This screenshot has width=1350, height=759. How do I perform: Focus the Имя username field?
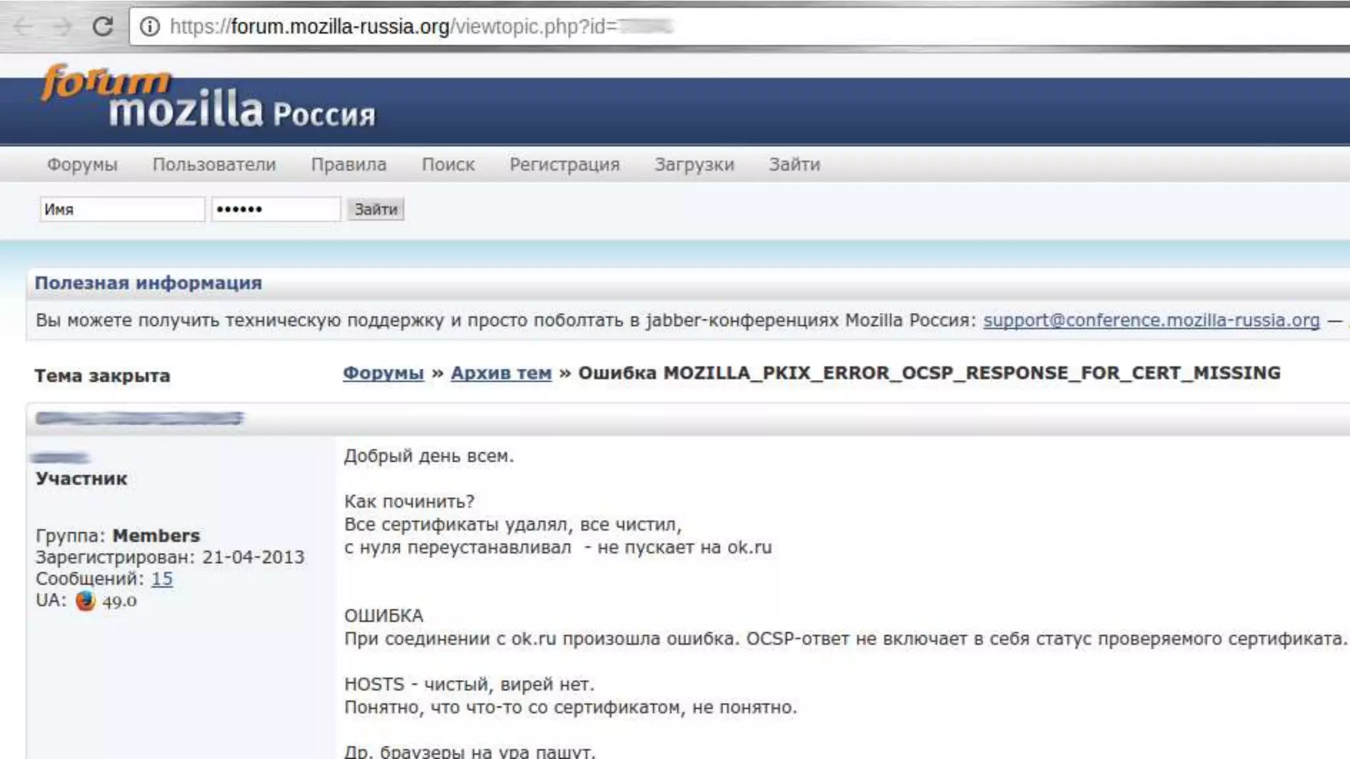(122, 210)
